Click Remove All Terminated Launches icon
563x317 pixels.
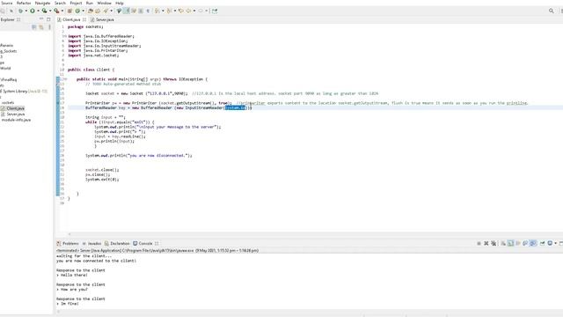click(x=494, y=243)
